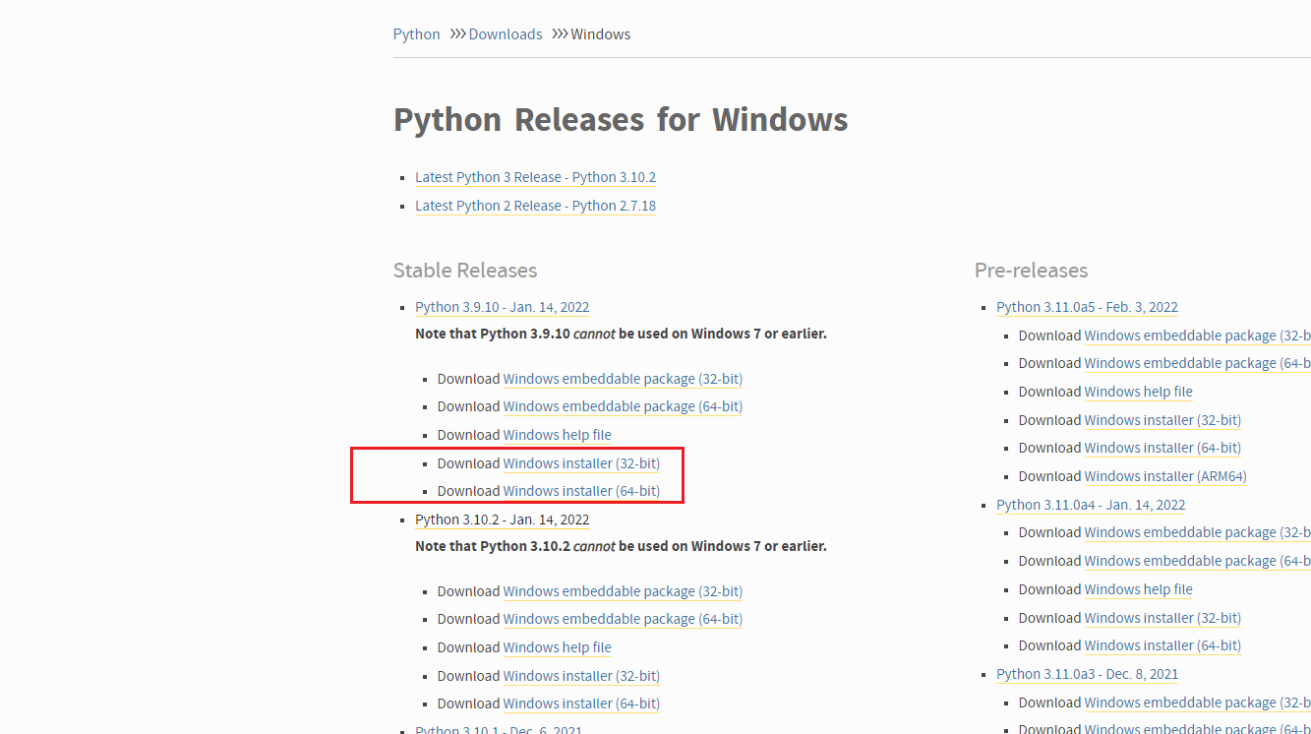The height and width of the screenshot is (734, 1311).
Task: Click the Python 3.10.2 Windows 7 note
Action: pos(621,546)
